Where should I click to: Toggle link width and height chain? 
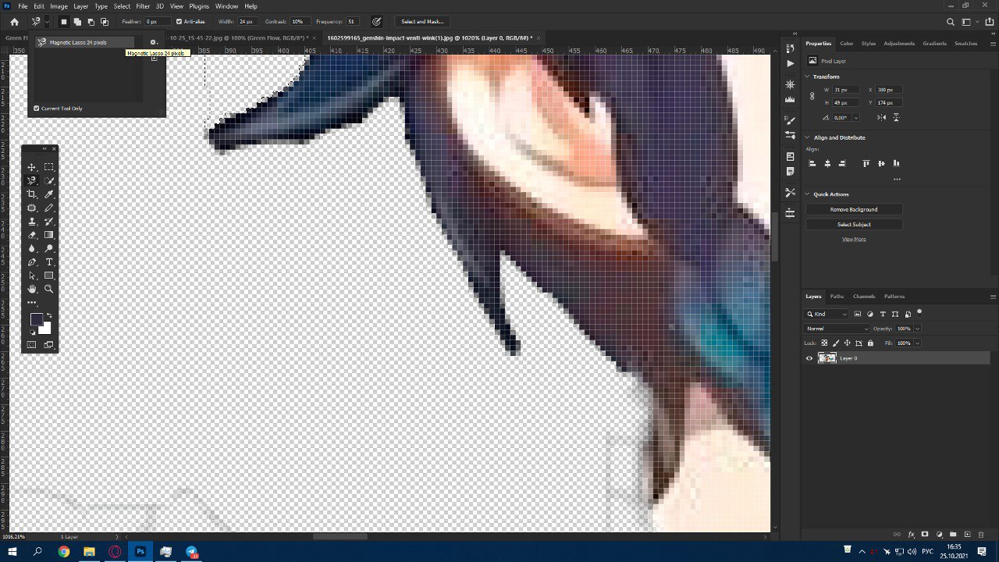pyautogui.click(x=812, y=96)
